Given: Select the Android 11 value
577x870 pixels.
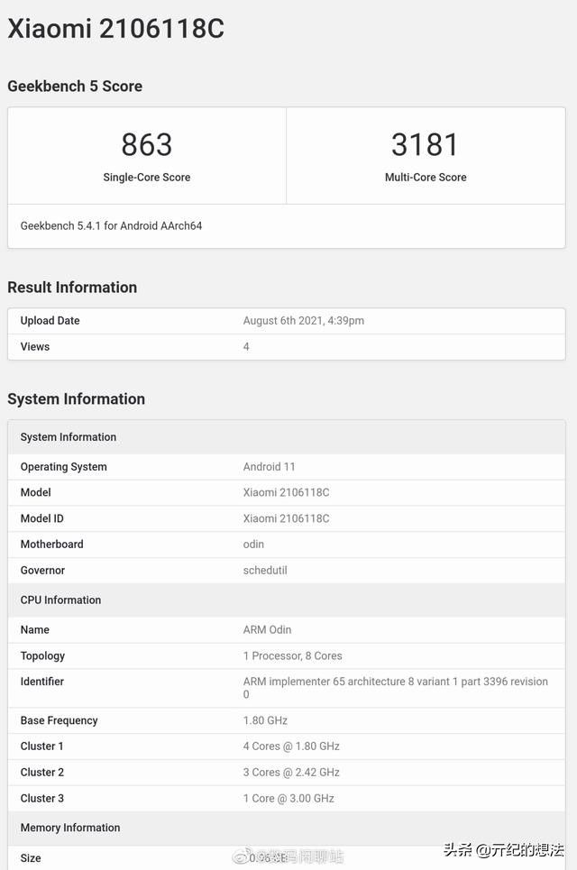Looking at the screenshot, I should 269,467.
